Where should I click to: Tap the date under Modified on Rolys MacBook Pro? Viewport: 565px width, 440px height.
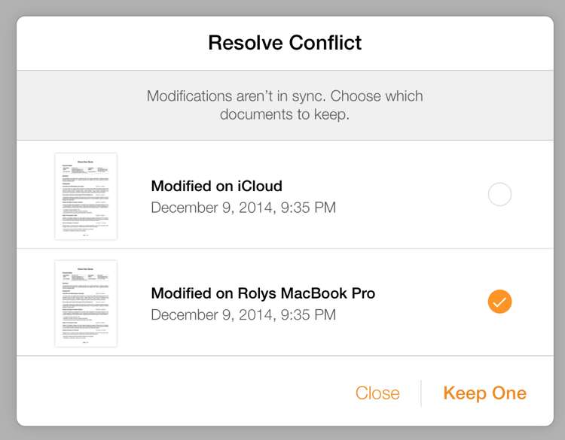(x=243, y=314)
